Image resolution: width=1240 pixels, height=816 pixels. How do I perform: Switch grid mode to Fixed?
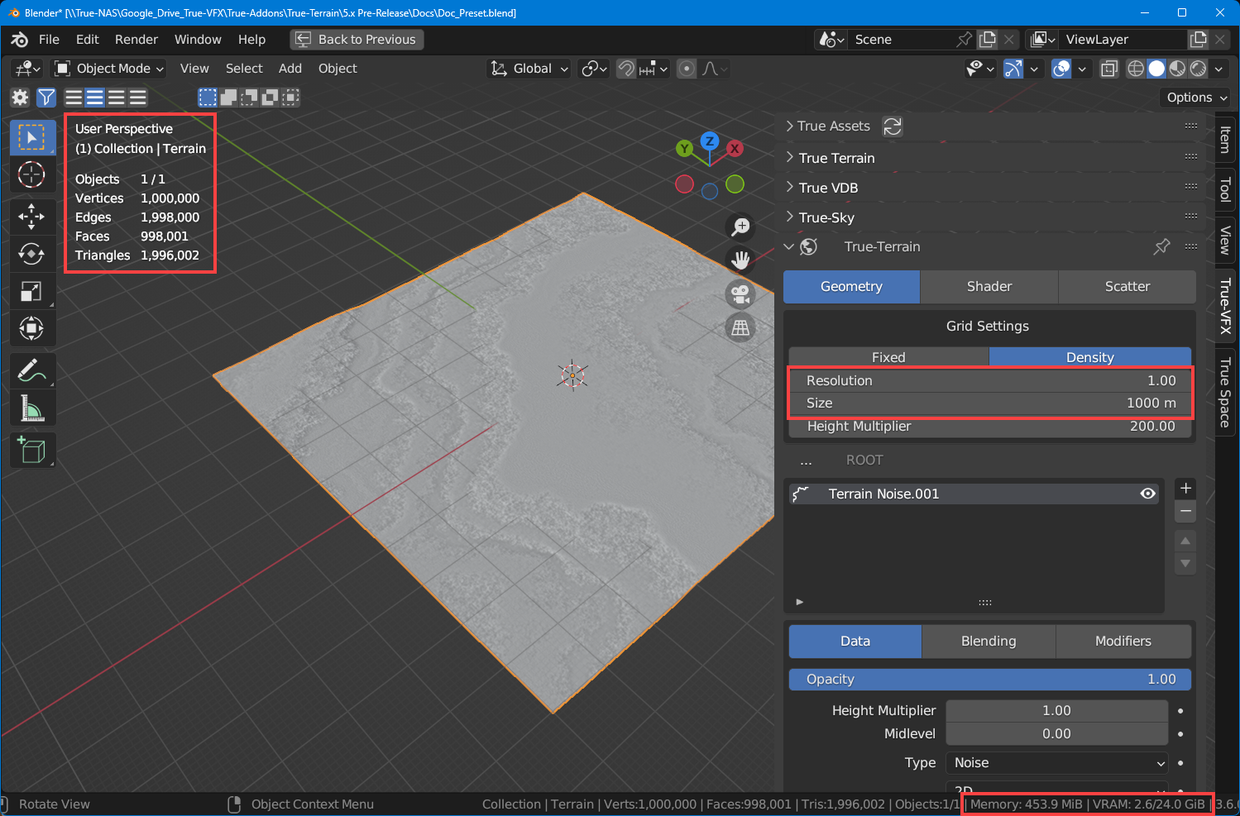(x=888, y=357)
